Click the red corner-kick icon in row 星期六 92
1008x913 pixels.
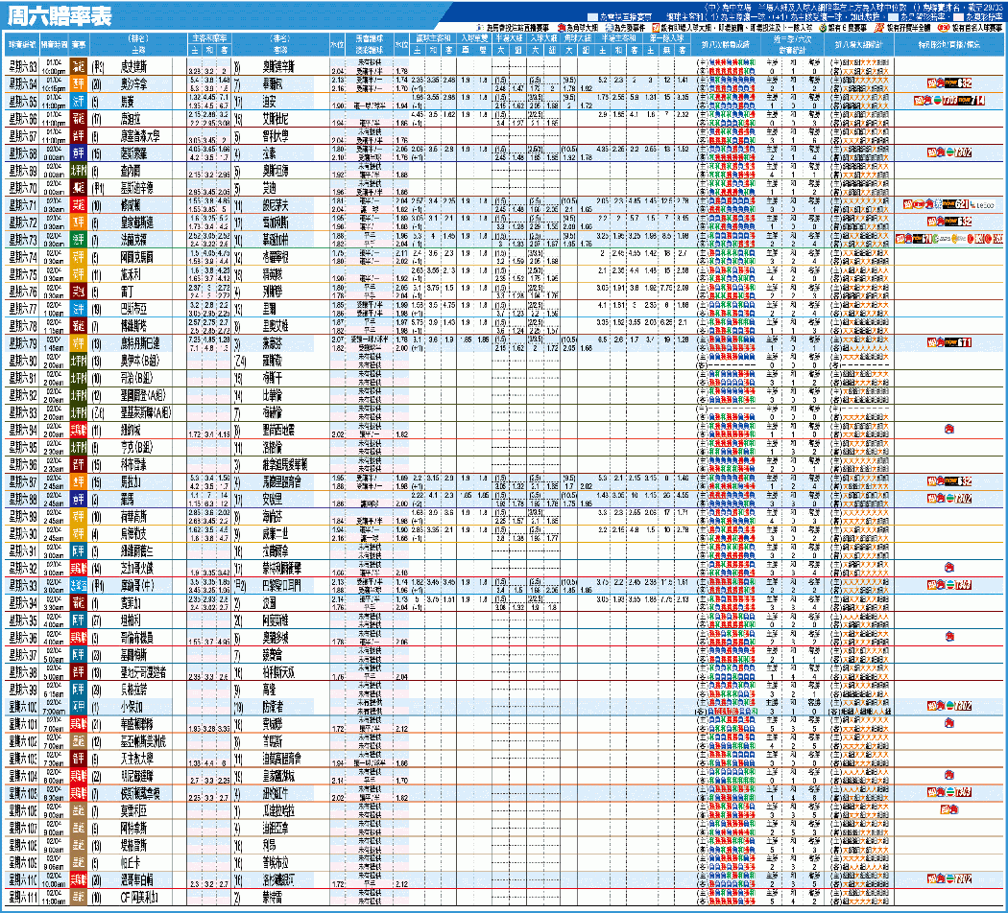tap(948, 568)
